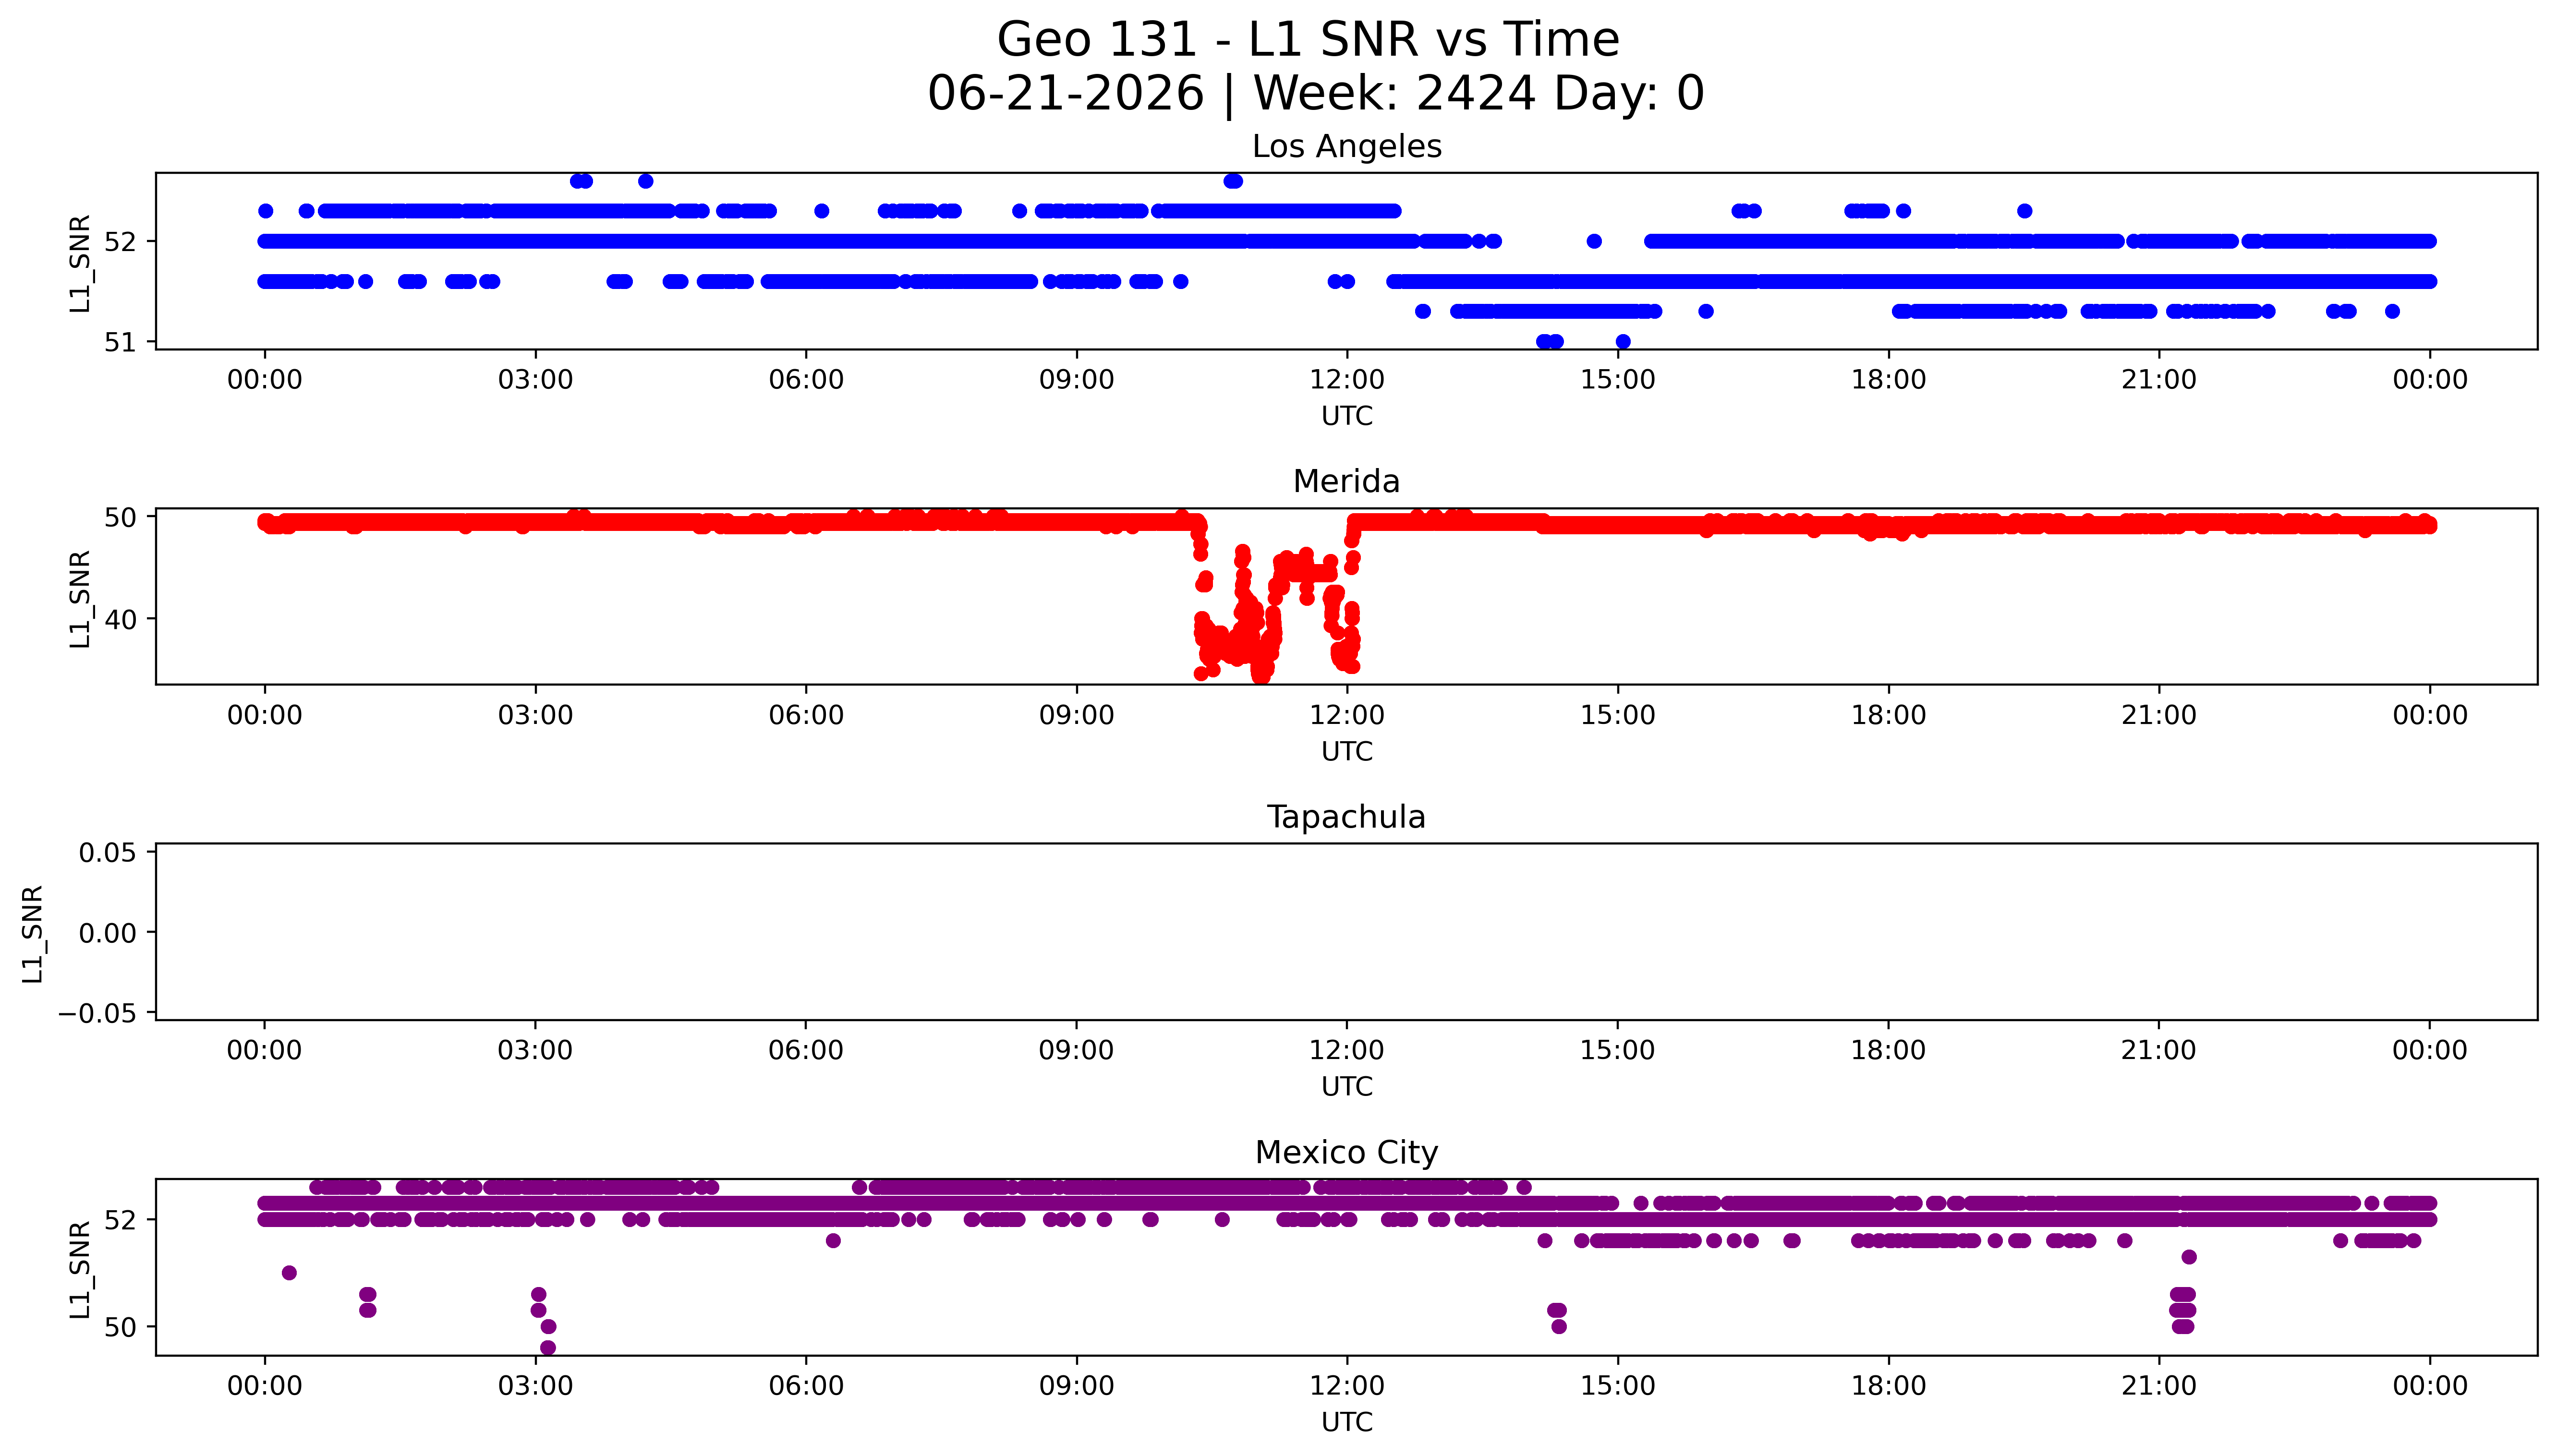Click the lowest blue point near 15:00 in Los Angeles plot

1623,342
